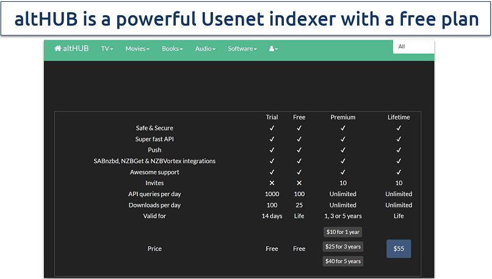Expand the Movies dropdown menu
This screenshot has height=279, width=492.
click(137, 49)
